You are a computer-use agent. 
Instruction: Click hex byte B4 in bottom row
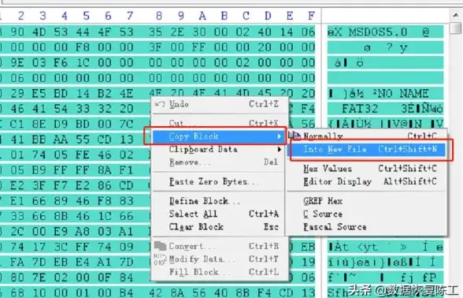click(x=126, y=292)
